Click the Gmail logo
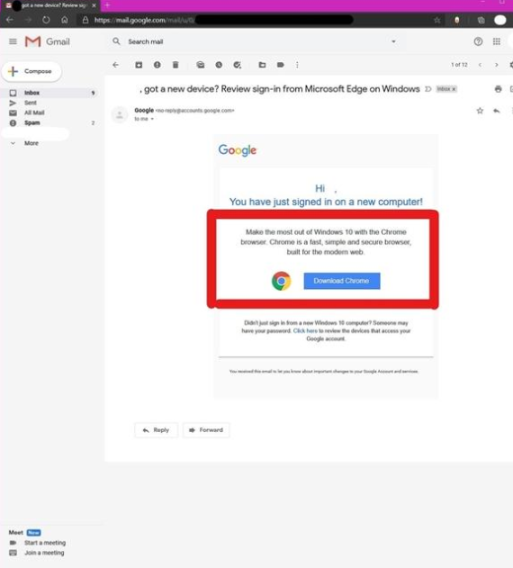The height and width of the screenshot is (568, 513). pyautogui.click(x=47, y=41)
